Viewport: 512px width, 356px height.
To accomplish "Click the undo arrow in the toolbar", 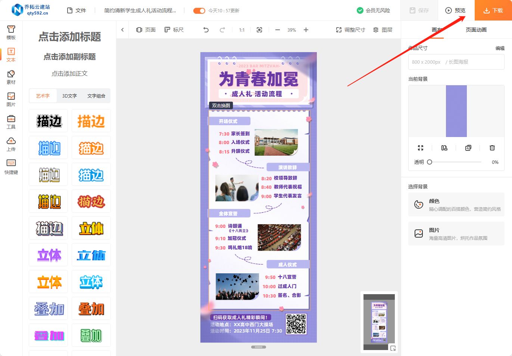I will (206, 30).
